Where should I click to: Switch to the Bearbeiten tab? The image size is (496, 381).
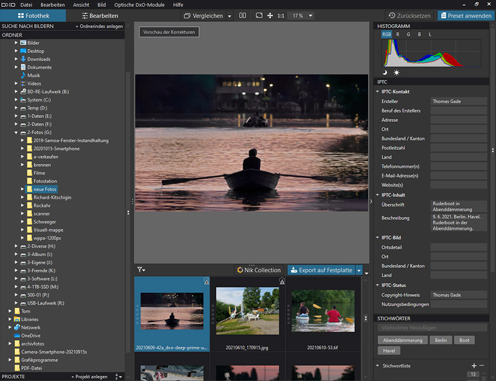pyautogui.click(x=100, y=16)
